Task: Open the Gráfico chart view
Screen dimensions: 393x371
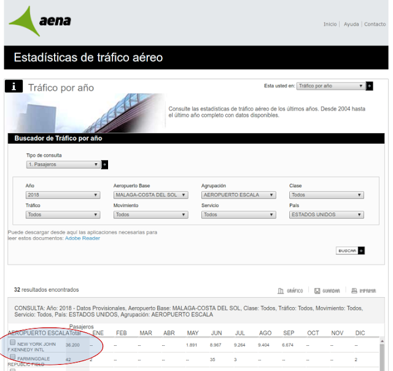Action: [290, 291]
